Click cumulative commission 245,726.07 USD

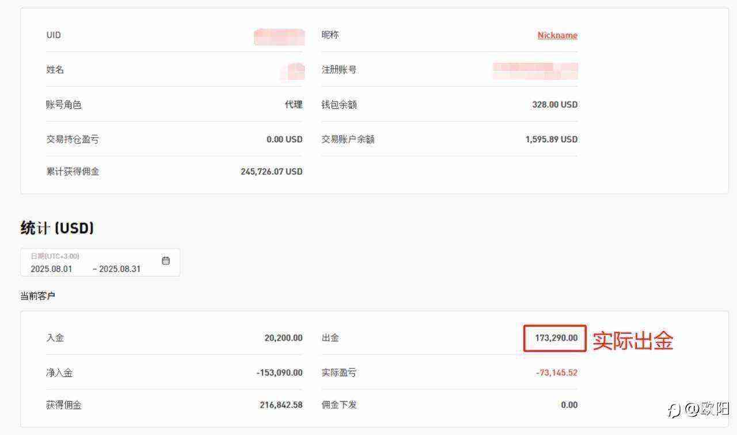(x=271, y=171)
